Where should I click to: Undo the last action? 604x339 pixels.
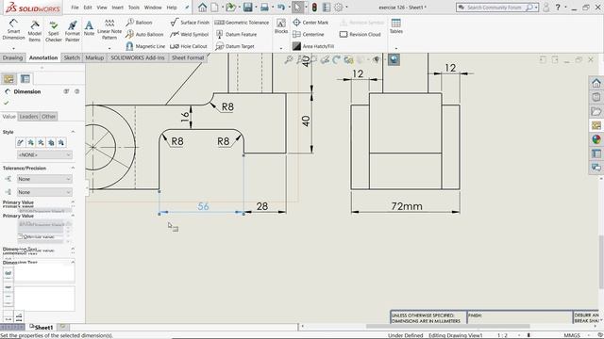click(281, 8)
